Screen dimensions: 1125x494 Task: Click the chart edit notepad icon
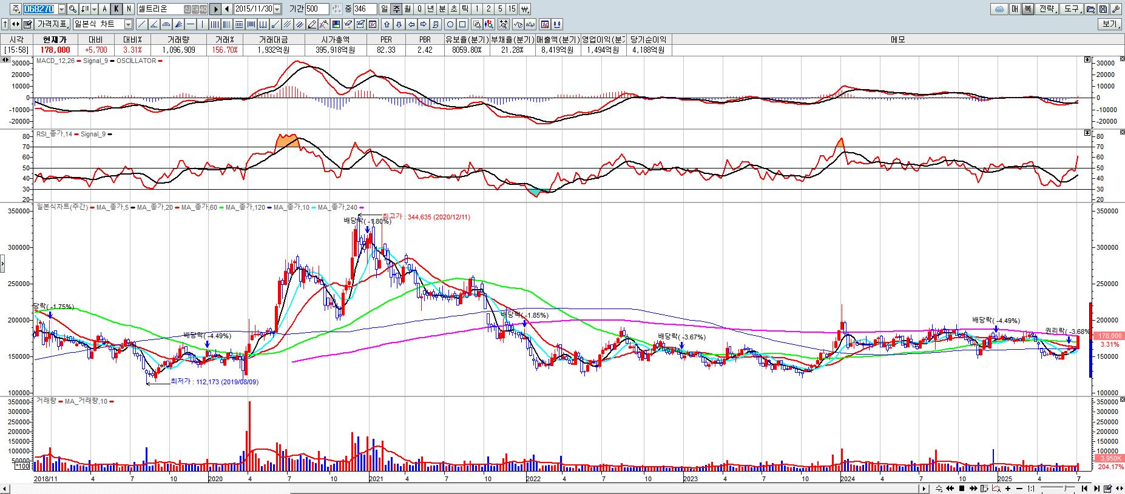click(x=27, y=24)
